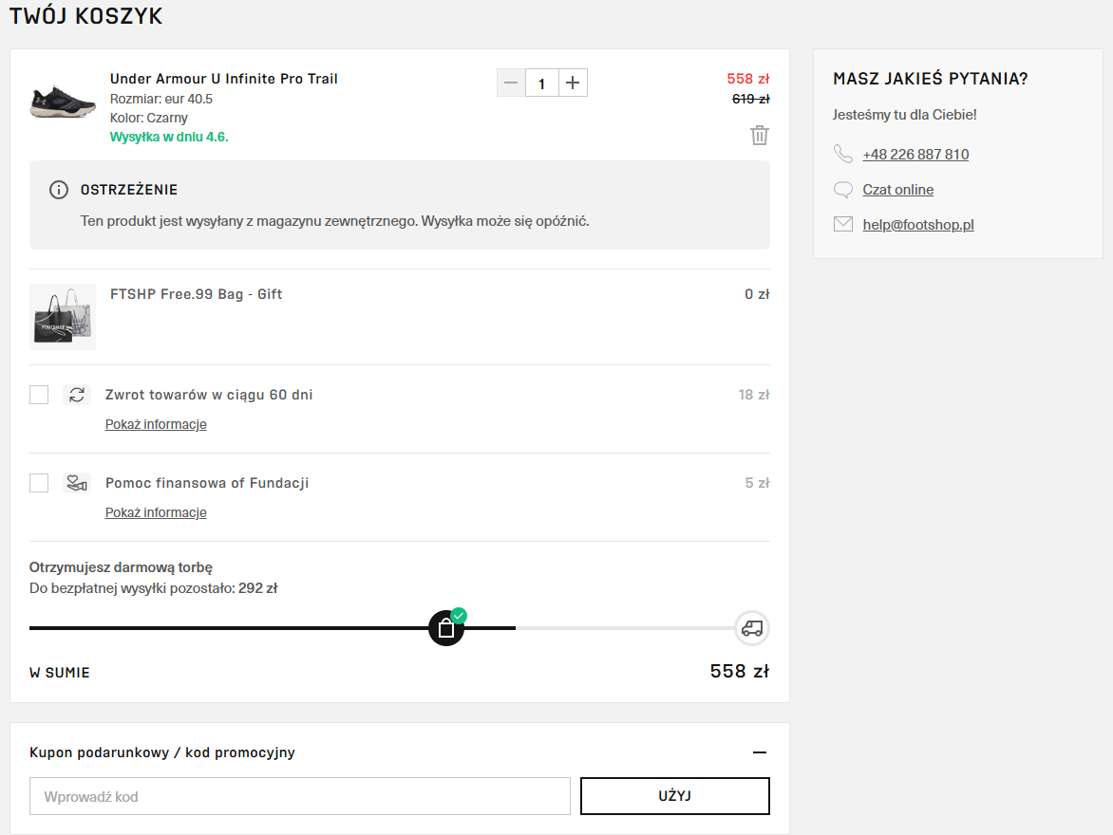Screen dimensions: 1113x835
Task: Show information about foundation donation
Action: click(x=156, y=512)
